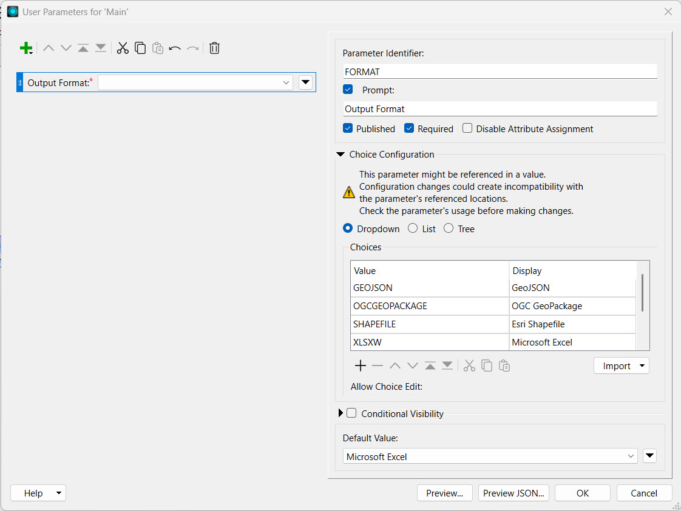This screenshot has width=681, height=511.
Task: Open the Import dropdown button
Action: (x=621, y=366)
